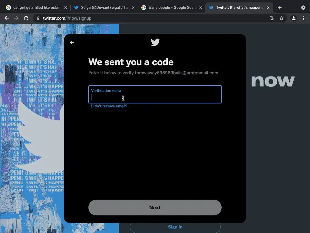Click the Sign in button

[x=175, y=227]
